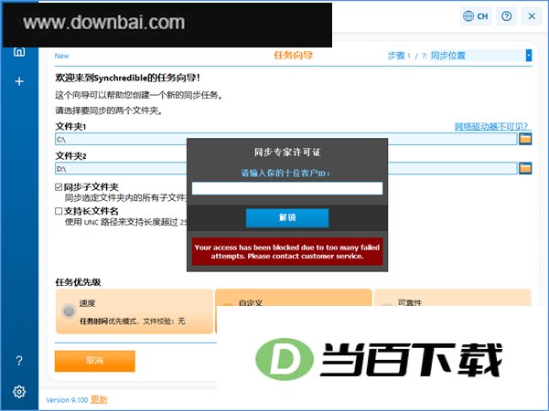This screenshot has height=411, width=549.
Task: Click the 同步位置 step label
Action: coord(448,56)
